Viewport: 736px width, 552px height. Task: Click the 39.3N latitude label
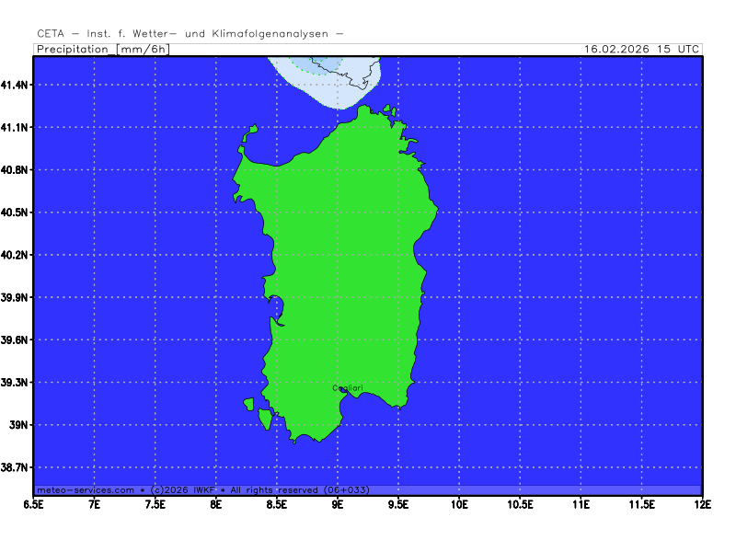[x=16, y=383]
